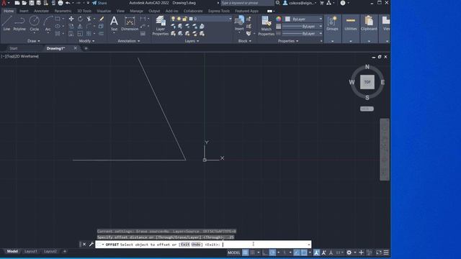This screenshot has height=259, width=461.
Task: Toggle drawing grid display in status bar
Action: pyautogui.click(x=245, y=253)
